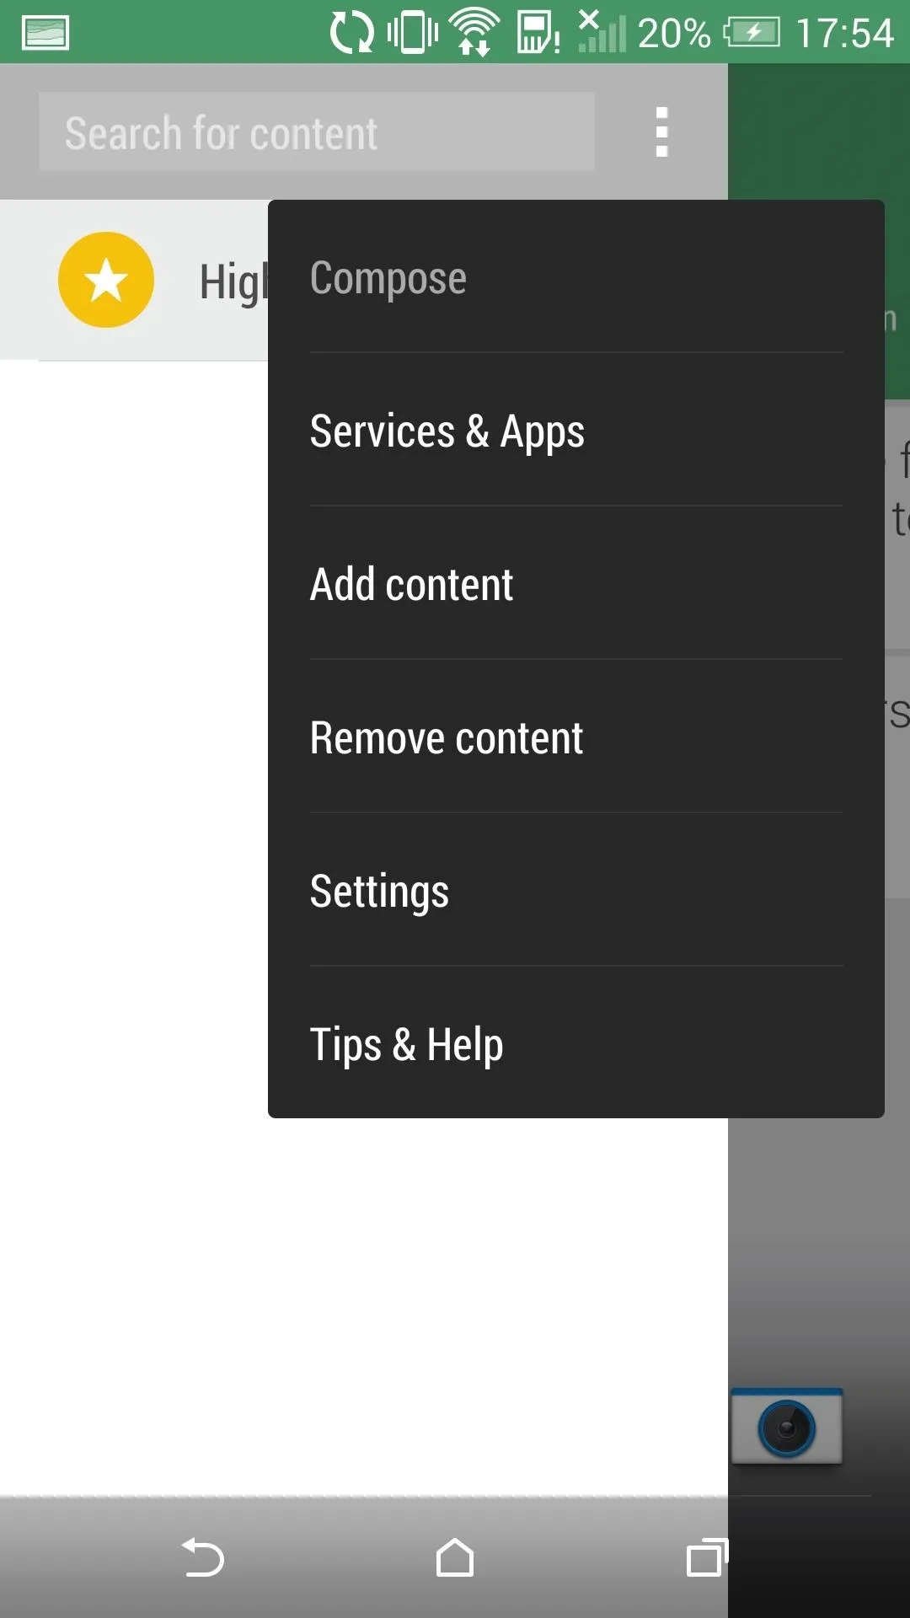
Task: Tap the battery charging indicator
Action: pos(752,33)
